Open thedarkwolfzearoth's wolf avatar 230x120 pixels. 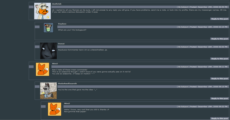(x=48, y=91)
